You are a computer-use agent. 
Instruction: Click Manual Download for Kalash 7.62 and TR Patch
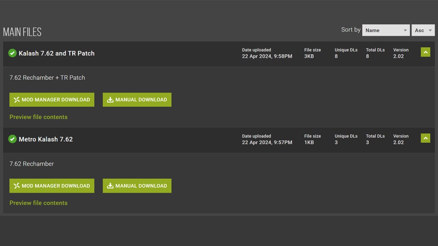(x=137, y=100)
